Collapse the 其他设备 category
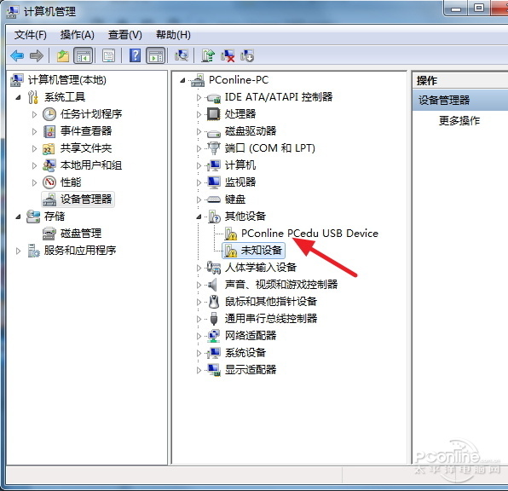This screenshot has width=508, height=491. pyautogui.click(x=199, y=217)
